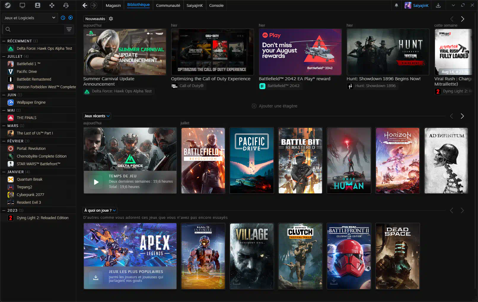Open the SaiyajinK account menu
Viewport: 478px width, 302px height.
[417, 5]
